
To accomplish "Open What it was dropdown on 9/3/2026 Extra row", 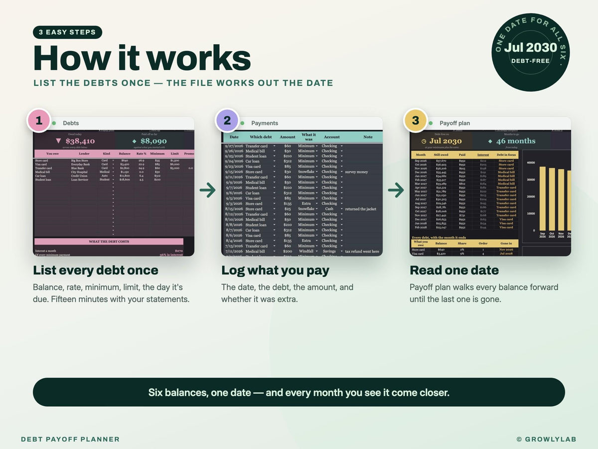I will tap(316, 204).
